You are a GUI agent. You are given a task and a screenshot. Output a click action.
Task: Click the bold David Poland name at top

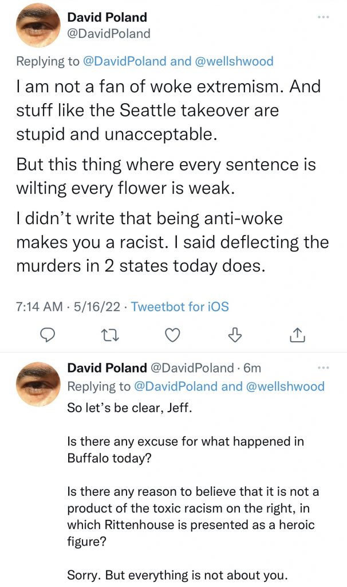point(107,17)
